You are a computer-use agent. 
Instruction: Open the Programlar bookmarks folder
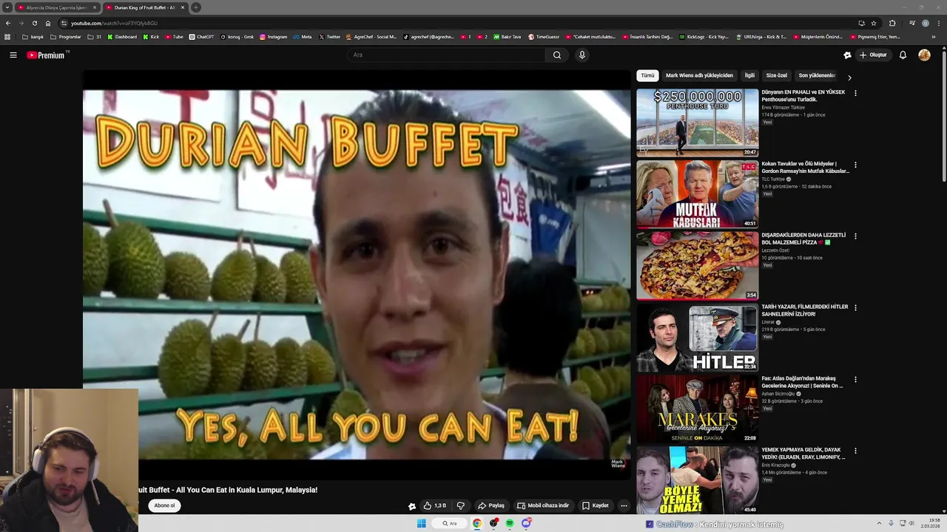pyautogui.click(x=66, y=37)
